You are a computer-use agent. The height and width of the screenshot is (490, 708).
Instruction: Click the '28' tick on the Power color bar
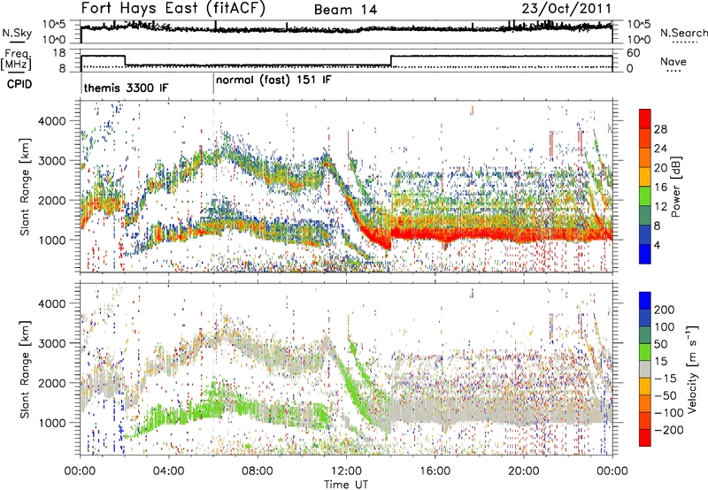(x=660, y=129)
